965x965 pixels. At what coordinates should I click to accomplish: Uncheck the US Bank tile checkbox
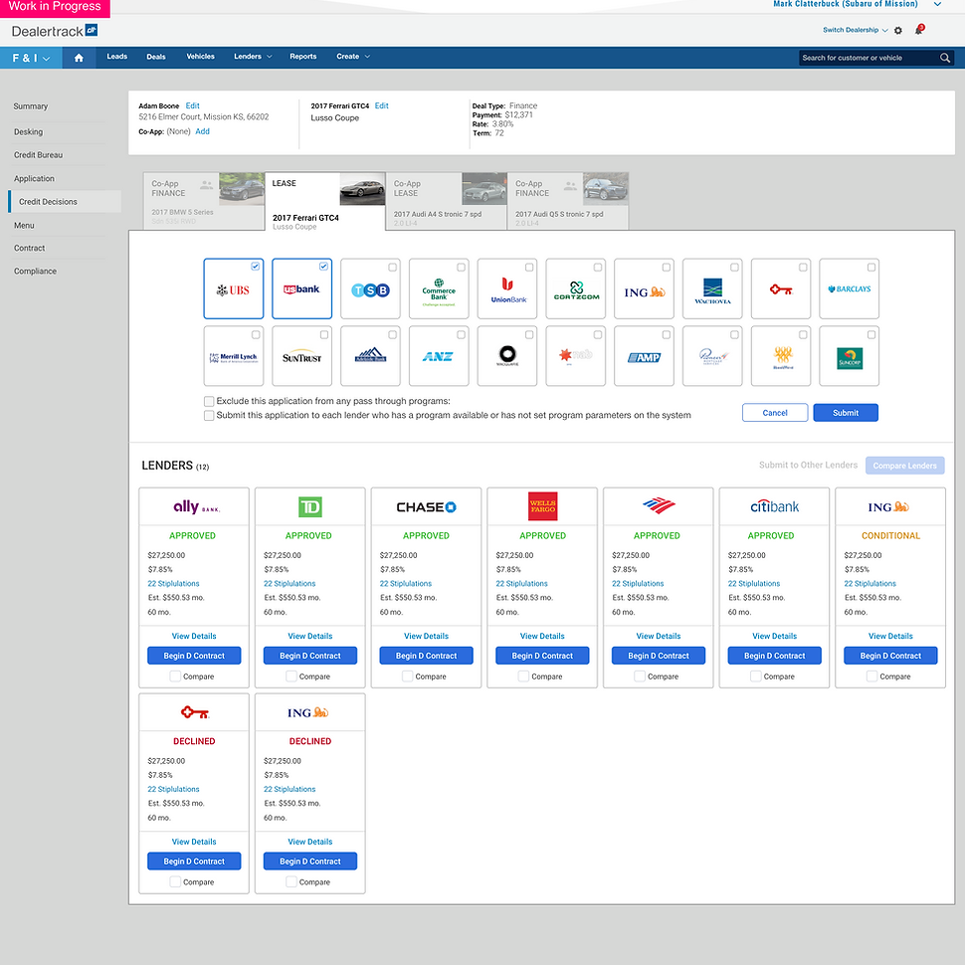[x=323, y=267]
